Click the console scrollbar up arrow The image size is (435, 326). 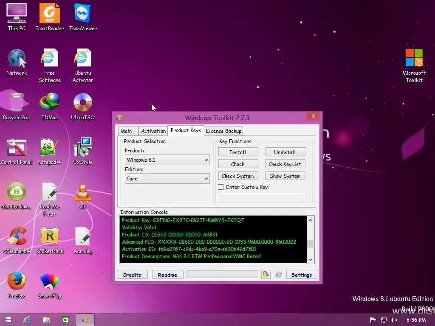[311, 220]
